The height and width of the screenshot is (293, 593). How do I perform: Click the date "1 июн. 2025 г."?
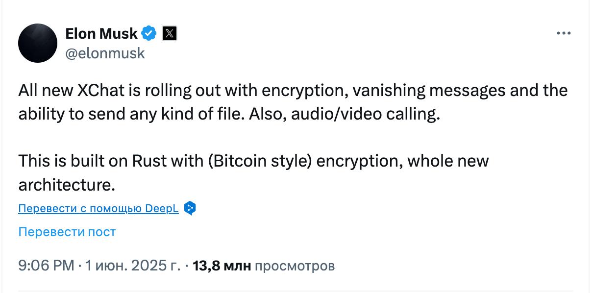click(x=132, y=266)
